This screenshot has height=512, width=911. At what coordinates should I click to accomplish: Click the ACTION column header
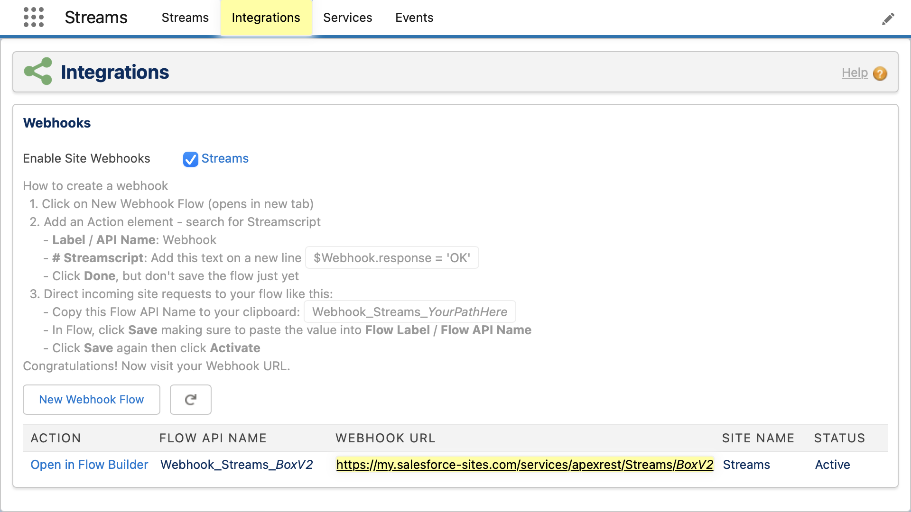pos(56,438)
